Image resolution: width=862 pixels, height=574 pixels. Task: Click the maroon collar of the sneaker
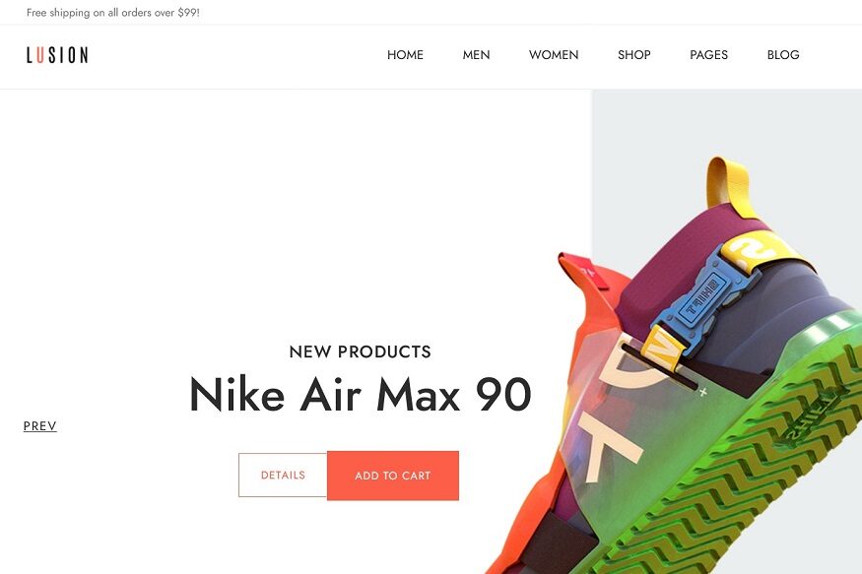point(682,258)
